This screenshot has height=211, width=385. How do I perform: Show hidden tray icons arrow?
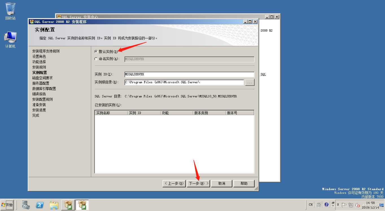[338, 205]
